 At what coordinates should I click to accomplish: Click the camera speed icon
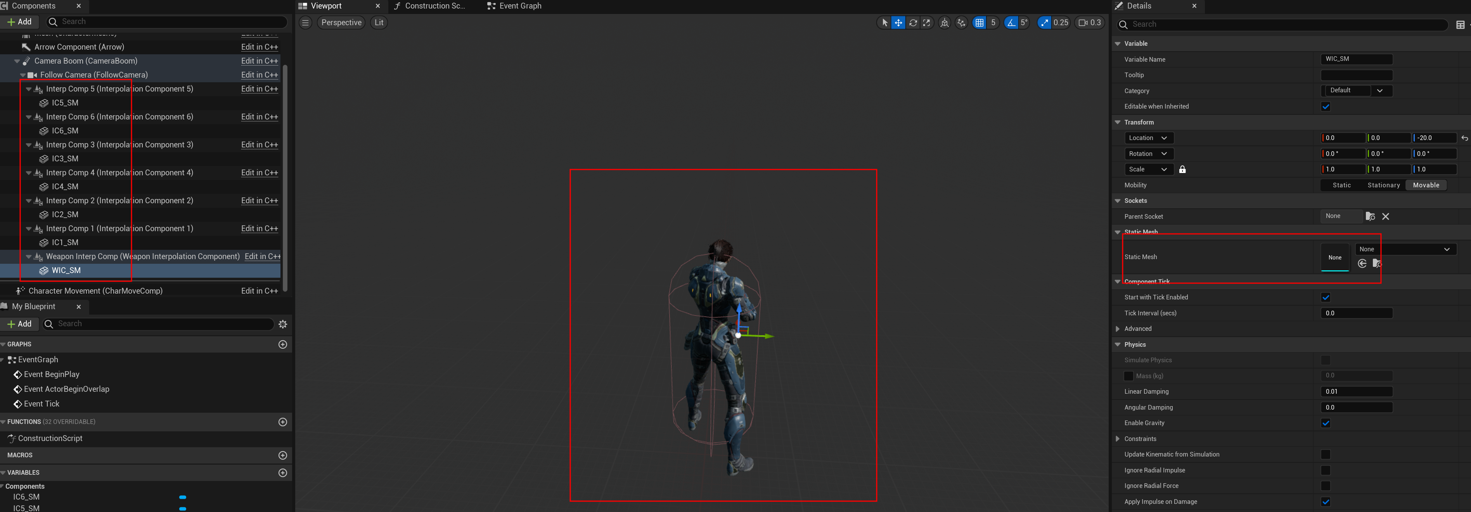tap(1083, 23)
